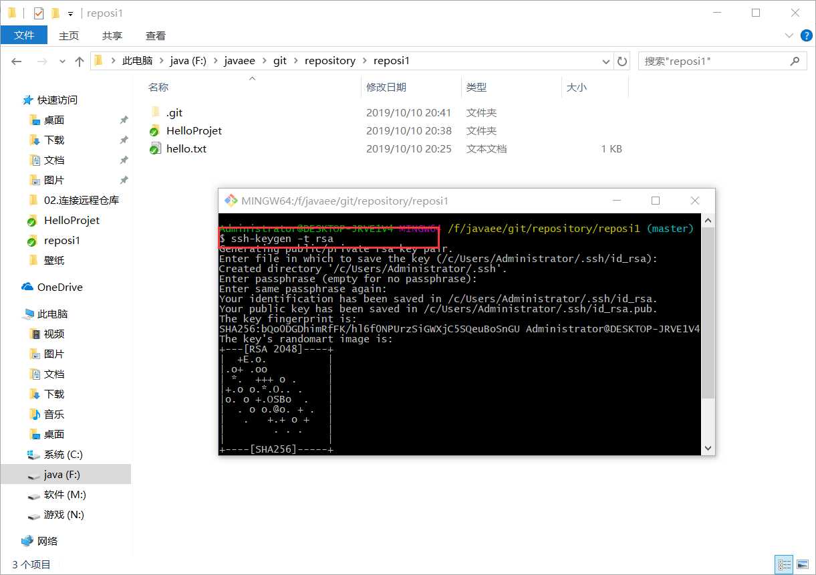Select the HelloProjet folder in file list

pyautogui.click(x=194, y=130)
